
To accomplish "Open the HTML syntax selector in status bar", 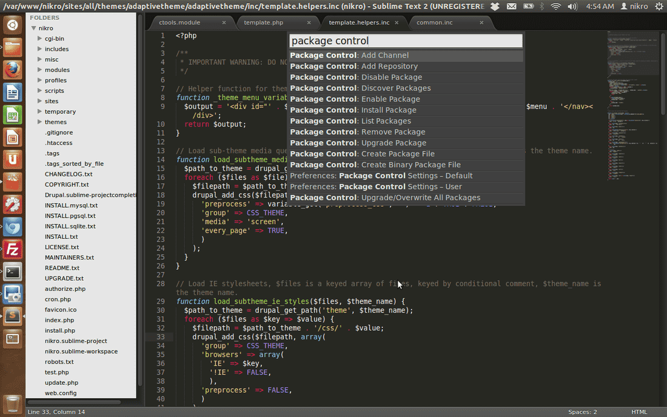I will pos(639,412).
